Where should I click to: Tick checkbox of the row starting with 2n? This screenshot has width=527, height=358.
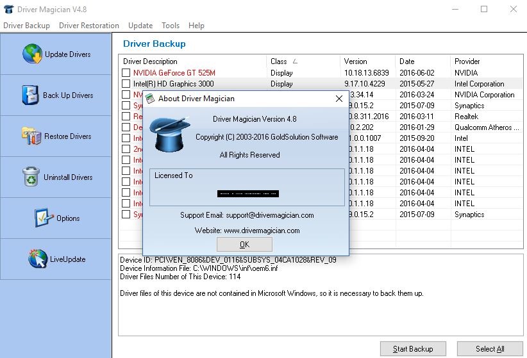tap(126, 149)
